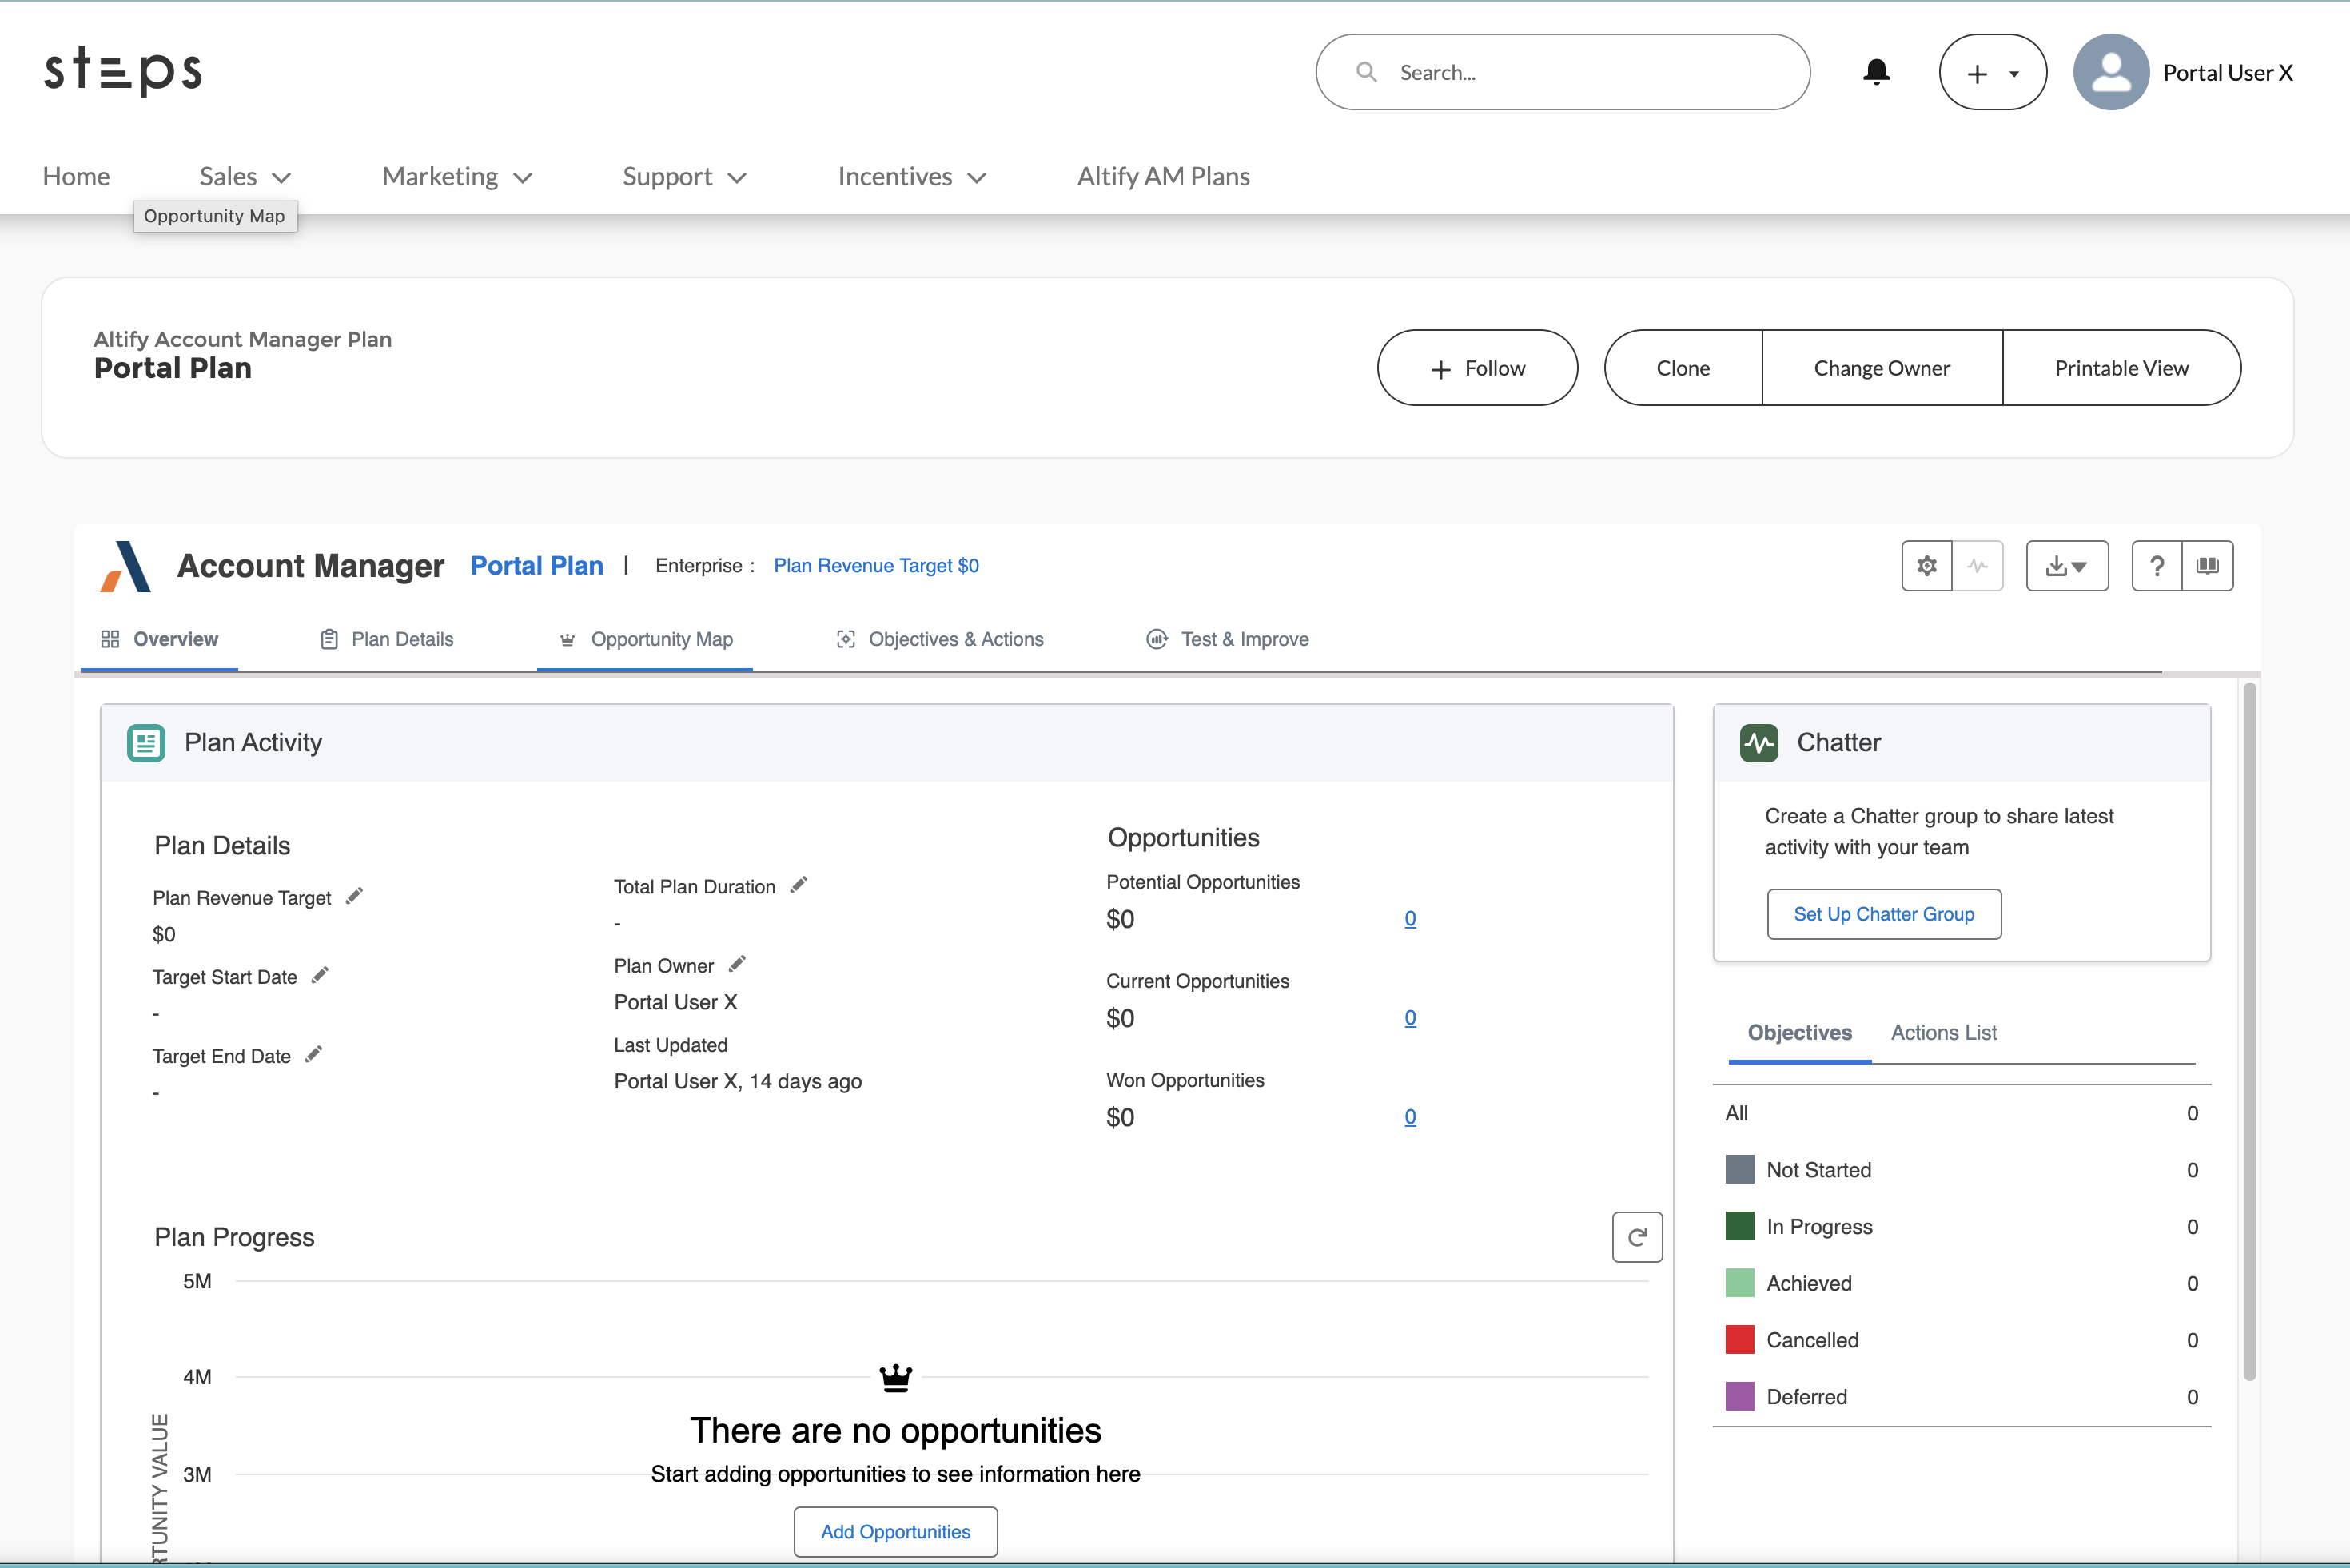Open the help question mark icon
Viewport: 2350px width, 1568px height.
[x=2156, y=566]
